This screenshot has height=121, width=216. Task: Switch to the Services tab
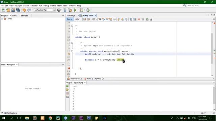pos(24,16)
